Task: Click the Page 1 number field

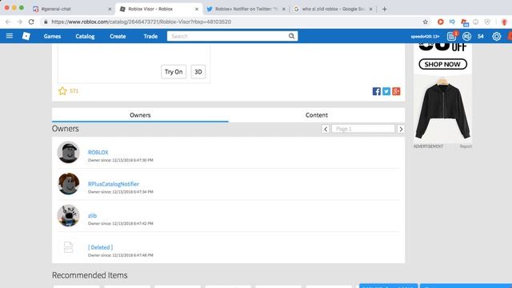Action: 363,129
